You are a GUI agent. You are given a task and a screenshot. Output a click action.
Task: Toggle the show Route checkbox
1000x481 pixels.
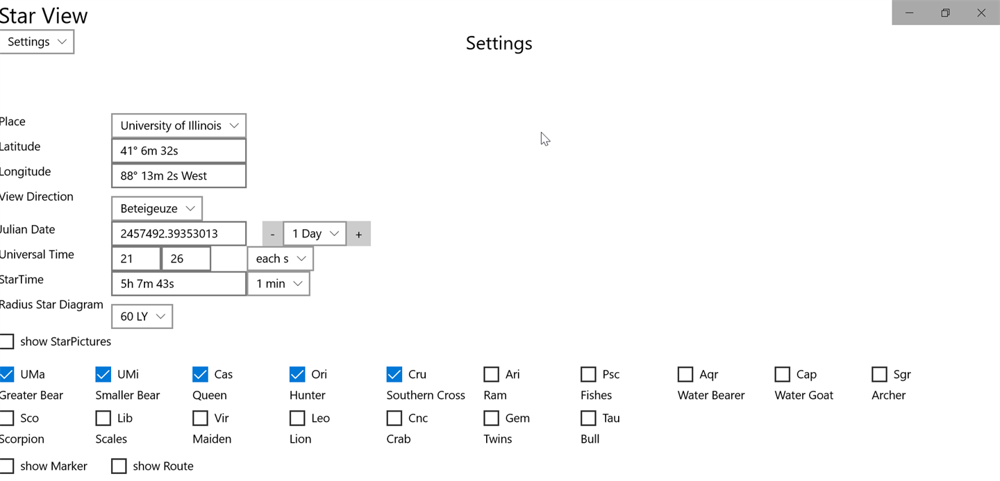point(119,466)
